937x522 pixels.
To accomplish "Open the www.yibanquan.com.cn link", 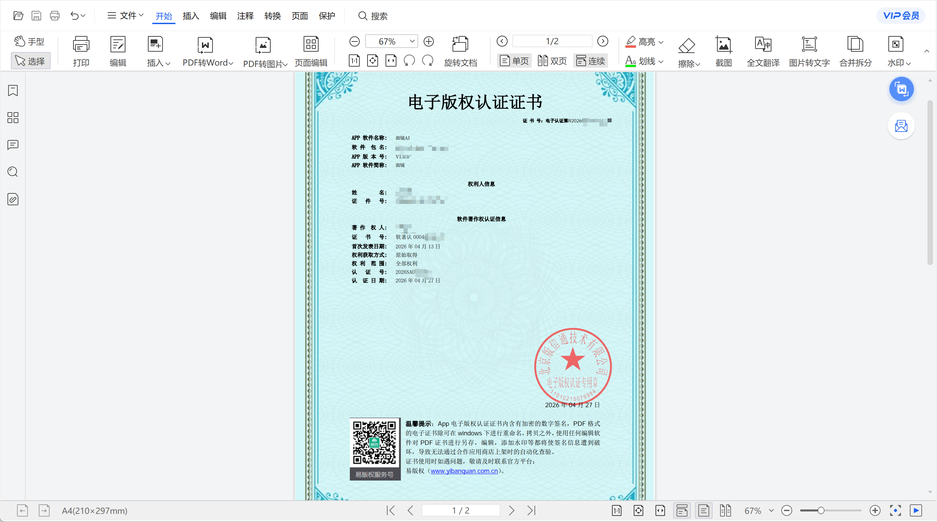I will pos(464,471).
